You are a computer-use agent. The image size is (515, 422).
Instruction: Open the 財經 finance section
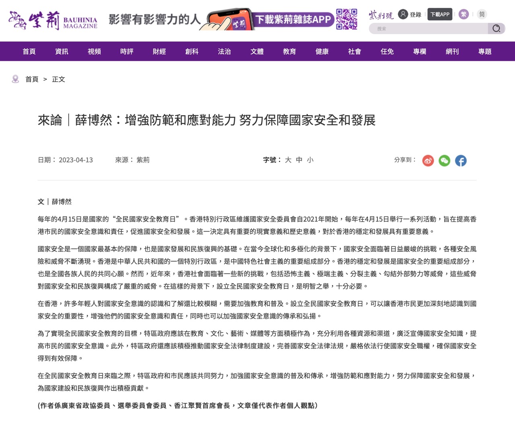point(159,52)
